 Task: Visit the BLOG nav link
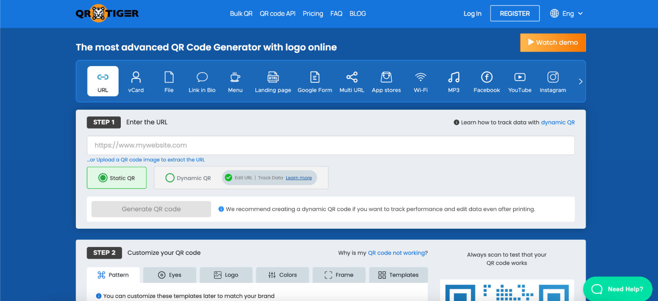click(x=357, y=13)
